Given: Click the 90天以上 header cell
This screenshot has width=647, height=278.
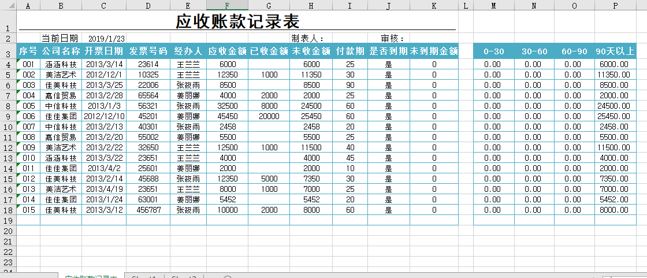Looking at the screenshot, I should click(615, 51).
